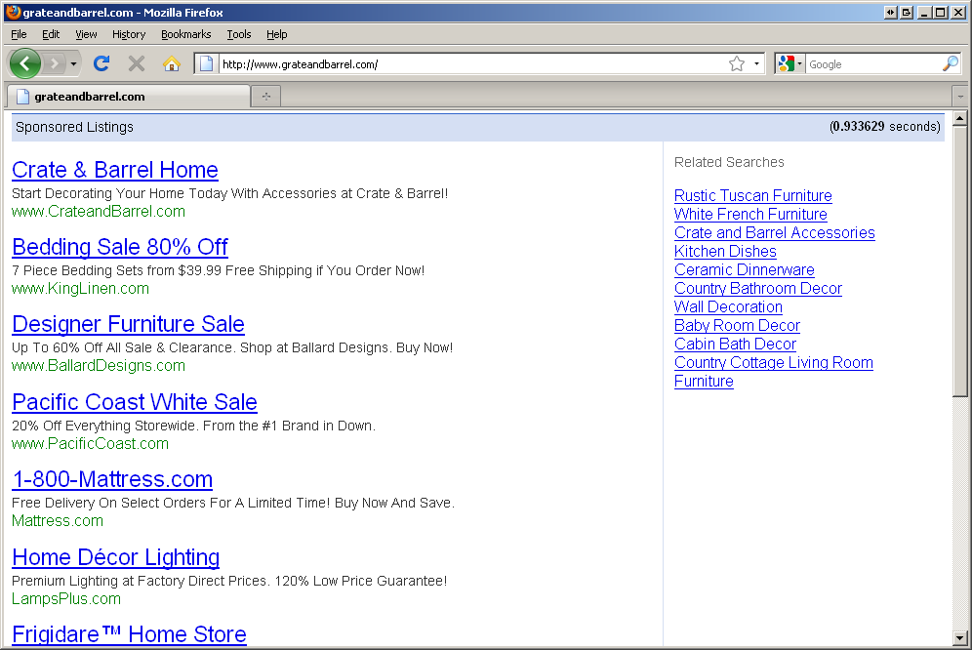Open the Google search engine selector
This screenshot has height=650, width=972.
(x=790, y=63)
